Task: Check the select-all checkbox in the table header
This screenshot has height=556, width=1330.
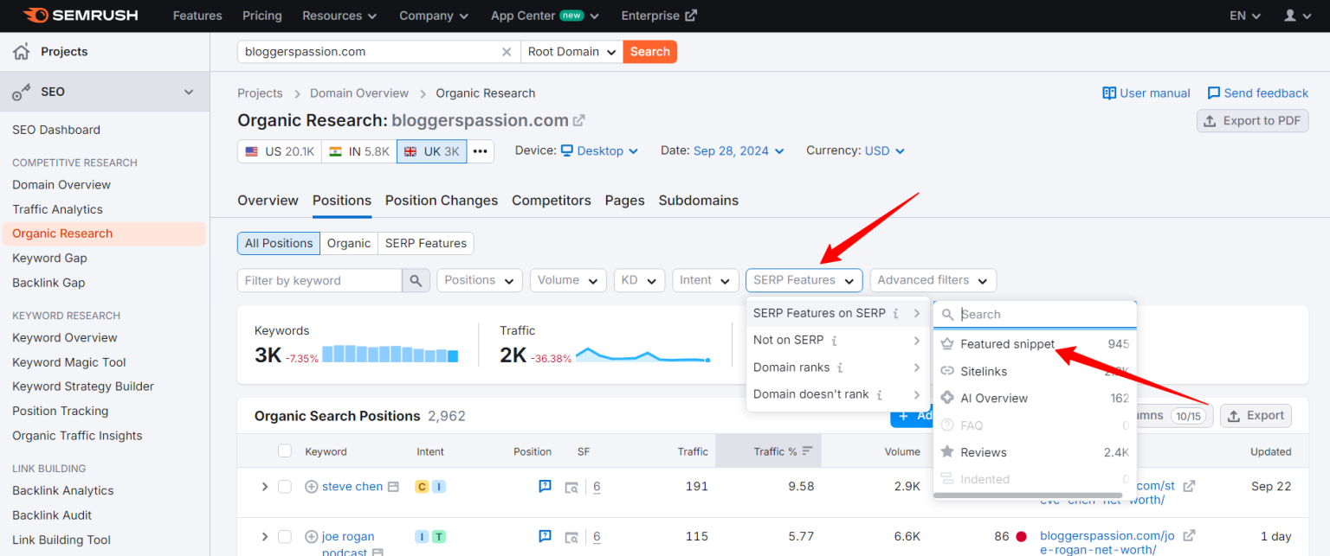Action: (285, 451)
